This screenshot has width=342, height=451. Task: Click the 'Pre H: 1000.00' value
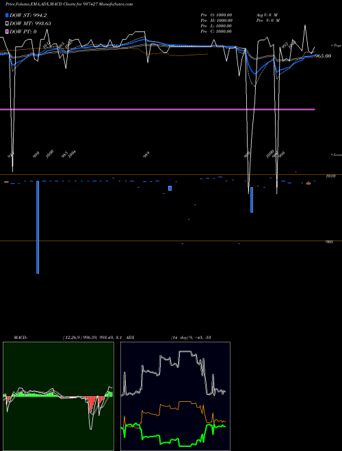(x=216, y=20)
